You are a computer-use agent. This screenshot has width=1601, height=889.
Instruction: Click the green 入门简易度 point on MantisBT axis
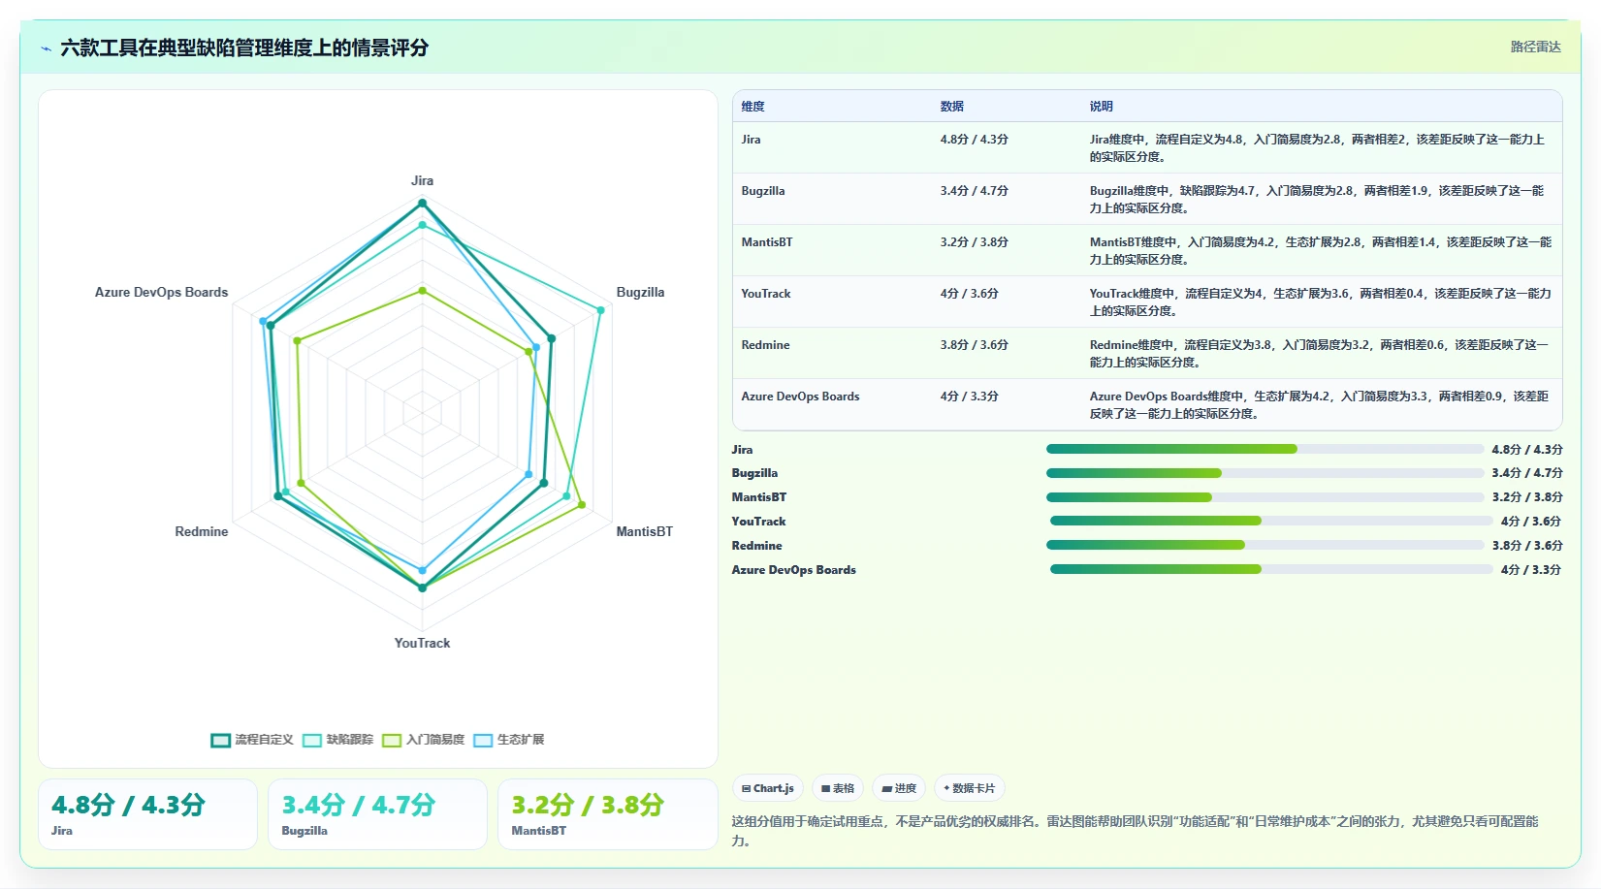pos(582,505)
